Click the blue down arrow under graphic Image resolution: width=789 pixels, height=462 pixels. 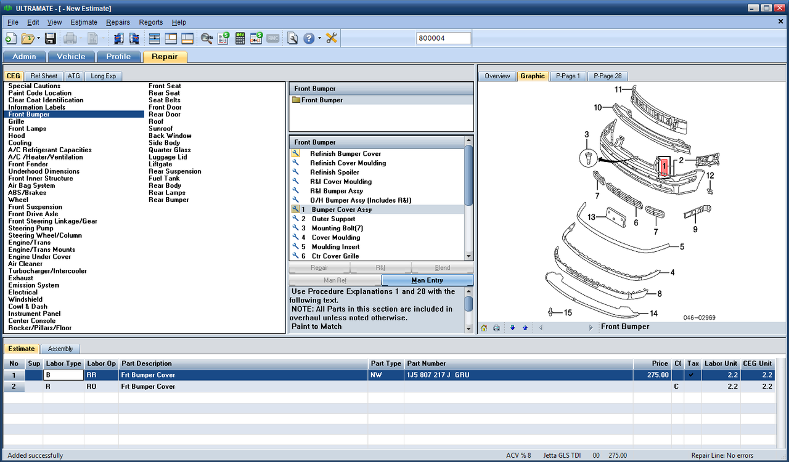pyautogui.click(x=513, y=328)
